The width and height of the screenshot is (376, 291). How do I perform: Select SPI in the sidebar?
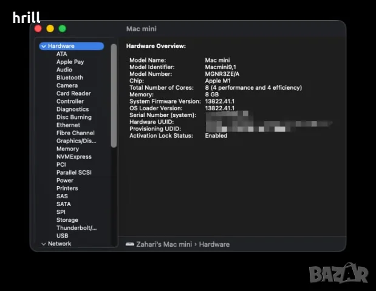point(61,212)
